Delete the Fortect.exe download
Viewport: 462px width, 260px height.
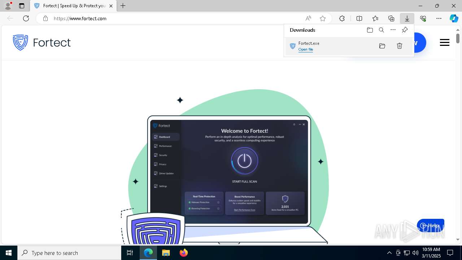[x=400, y=46]
